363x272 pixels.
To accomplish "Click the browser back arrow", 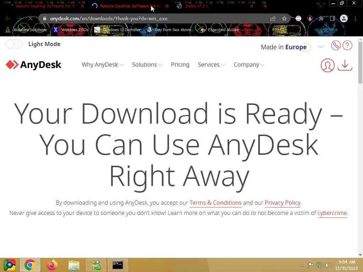I will (x=8, y=18).
